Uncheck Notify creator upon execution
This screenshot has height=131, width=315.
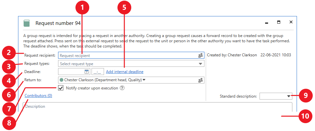61,88
